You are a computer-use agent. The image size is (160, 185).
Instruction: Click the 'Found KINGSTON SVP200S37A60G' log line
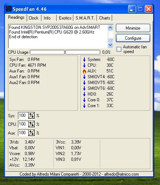(55, 27)
